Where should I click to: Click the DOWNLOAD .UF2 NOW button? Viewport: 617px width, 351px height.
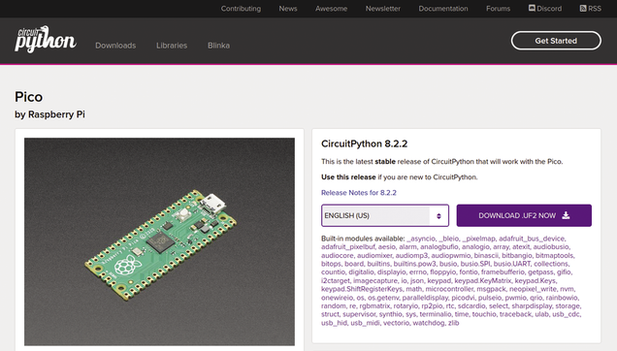pos(524,215)
